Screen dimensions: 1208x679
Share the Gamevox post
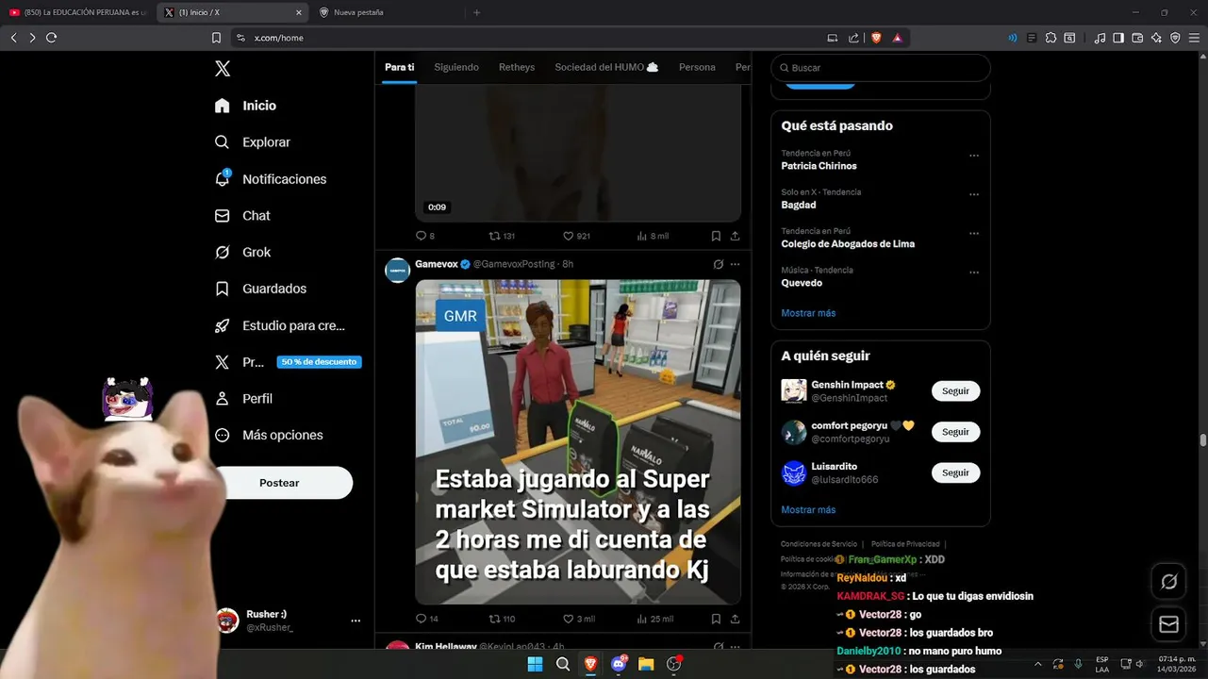click(x=735, y=619)
